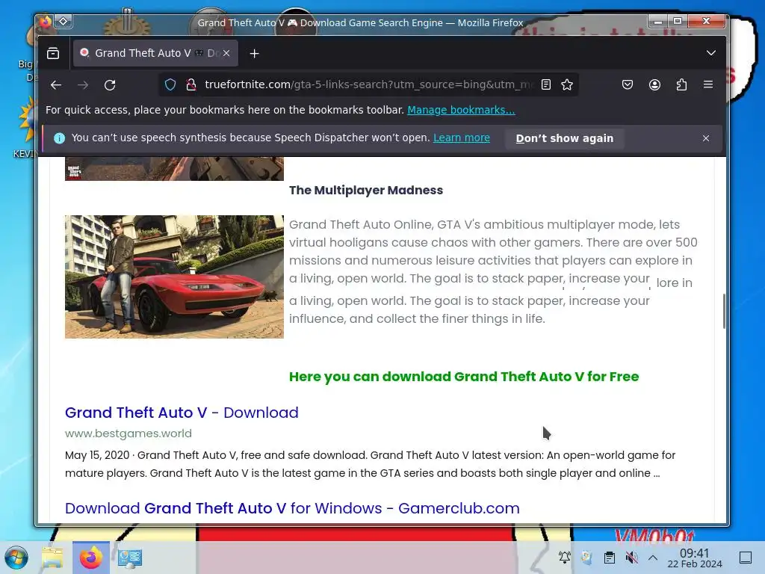
Task: Go back to previous page
Action: 55,85
